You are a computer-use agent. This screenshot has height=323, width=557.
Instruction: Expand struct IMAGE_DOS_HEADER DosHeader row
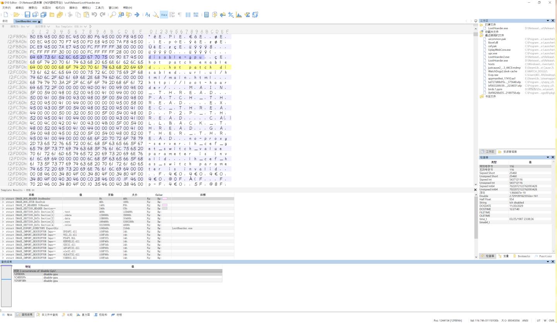coord(3,199)
